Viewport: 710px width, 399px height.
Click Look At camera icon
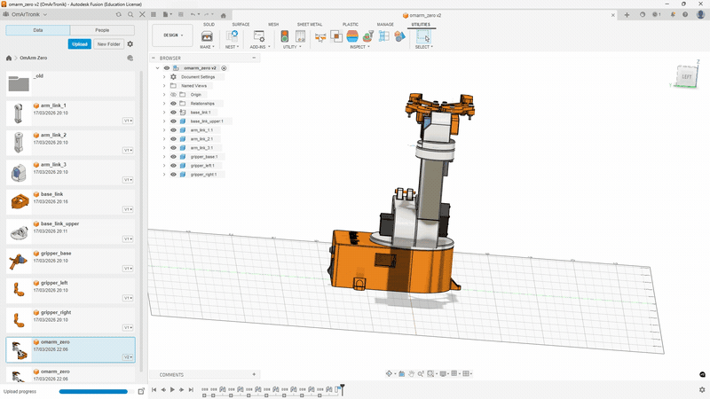(x=401, y=373)
